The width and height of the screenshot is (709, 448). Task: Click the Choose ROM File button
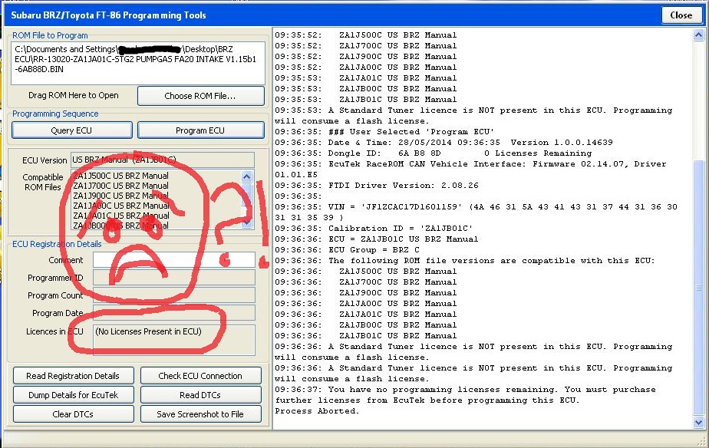[x=200, y=96]
